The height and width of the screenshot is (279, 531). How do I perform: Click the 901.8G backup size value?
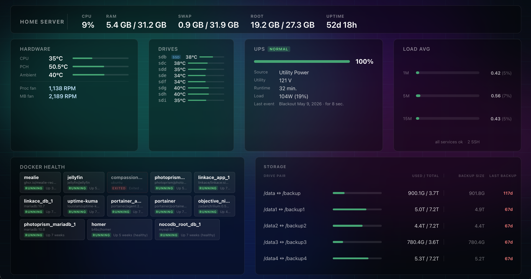pyautogui.click(x=477, y=193)
